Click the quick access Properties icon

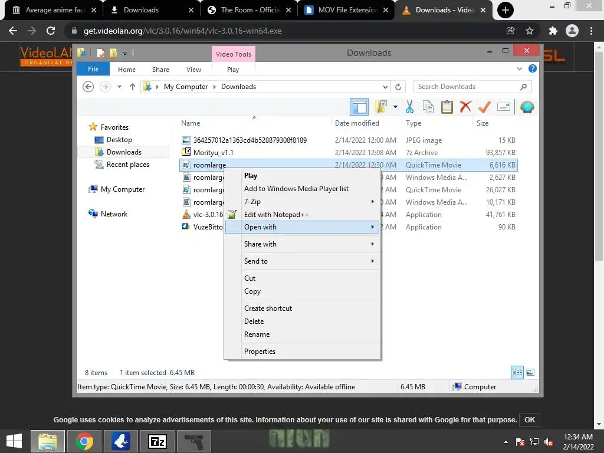point(101,52)
